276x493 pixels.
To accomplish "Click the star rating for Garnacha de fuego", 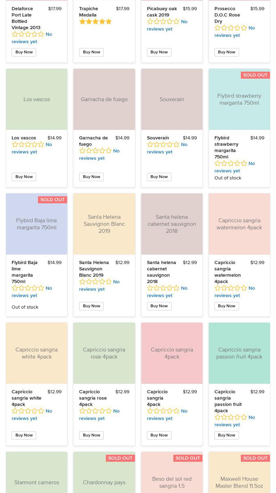I will point(95,151).
